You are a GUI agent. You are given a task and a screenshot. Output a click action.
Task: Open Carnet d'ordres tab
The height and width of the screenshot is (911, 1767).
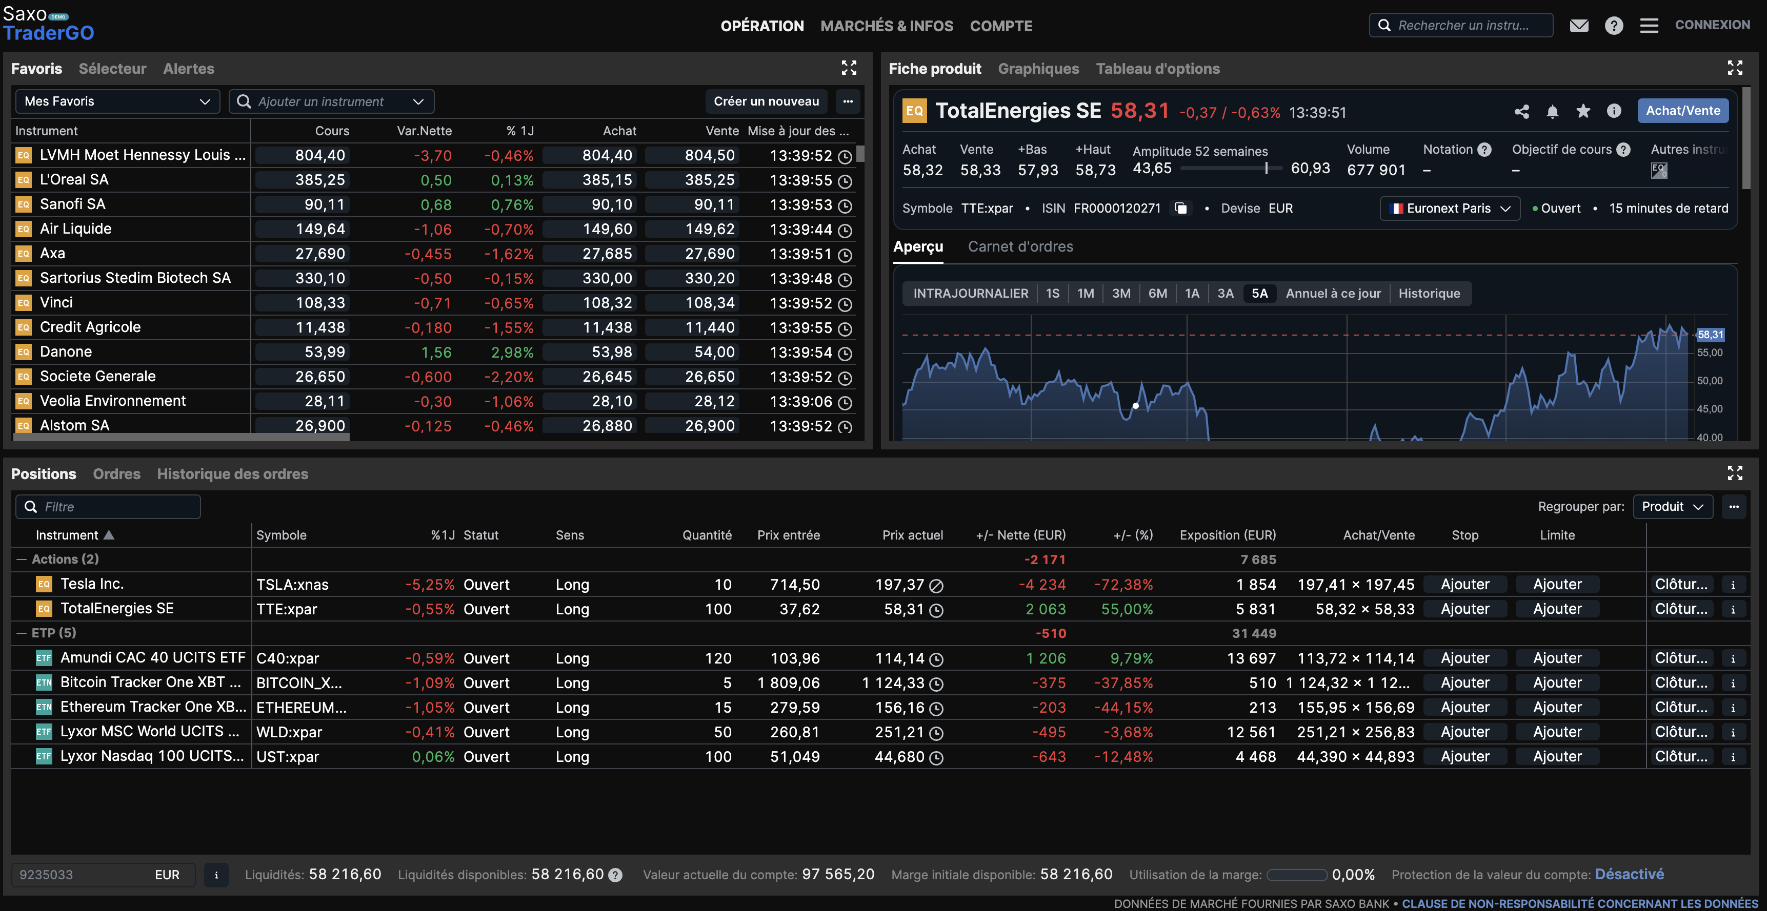point(1020,247)
